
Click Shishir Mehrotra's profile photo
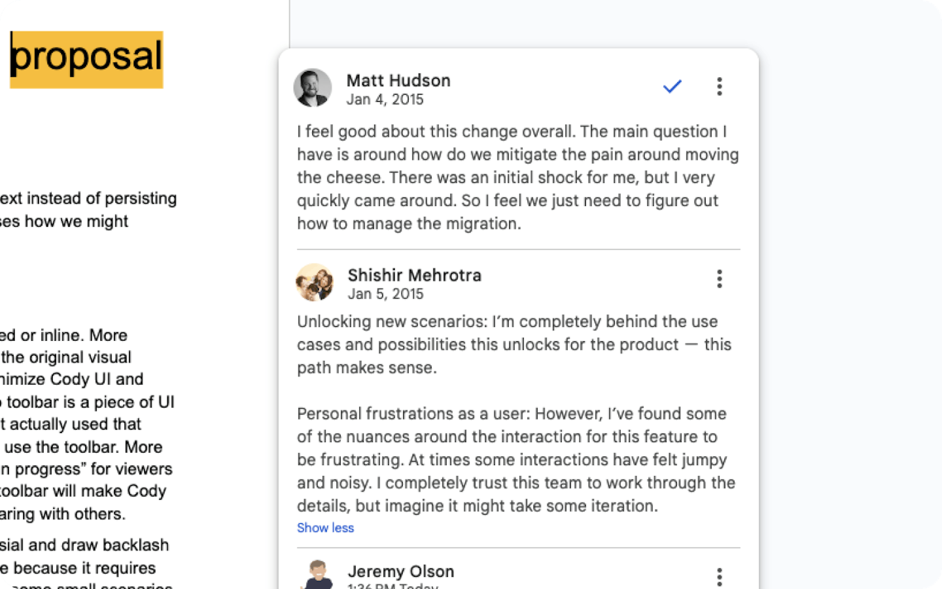pyautogui.click(x=315, y=282)
